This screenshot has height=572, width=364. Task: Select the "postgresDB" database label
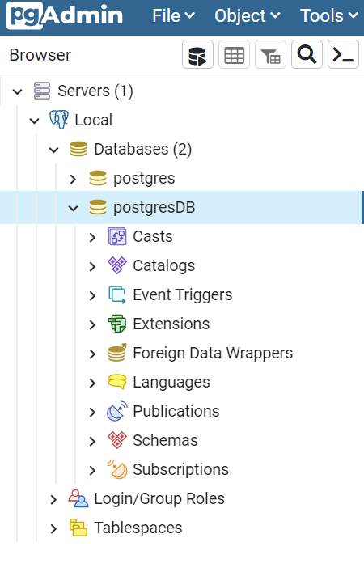tap(154, 208)
